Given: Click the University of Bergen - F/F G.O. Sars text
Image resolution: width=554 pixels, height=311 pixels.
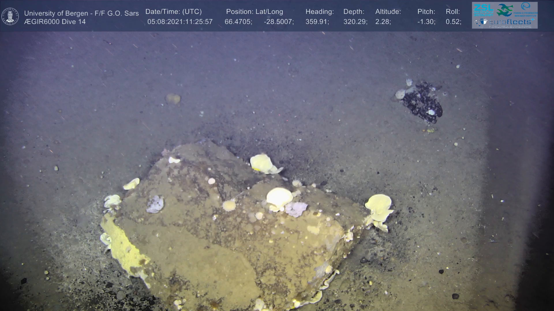Looking at the screenshot, I should (x=81, y=13).
